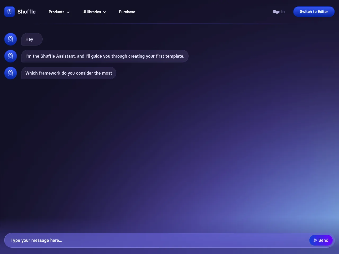Click the divider line under the header
Viewport: 339px width, 254px height.
pos(169,24)
